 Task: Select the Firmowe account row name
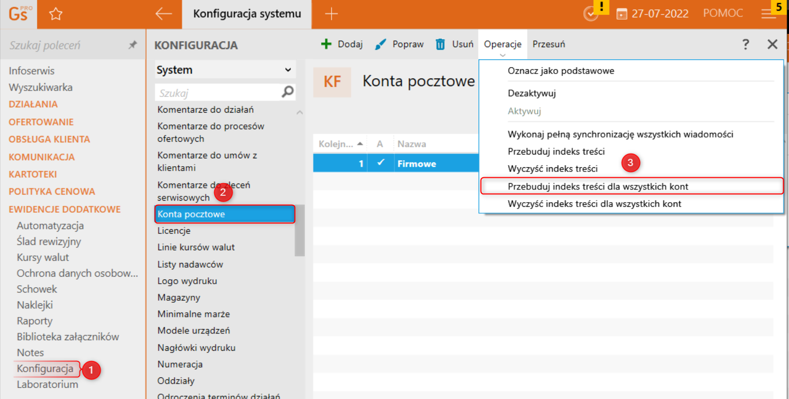[417, 164]
